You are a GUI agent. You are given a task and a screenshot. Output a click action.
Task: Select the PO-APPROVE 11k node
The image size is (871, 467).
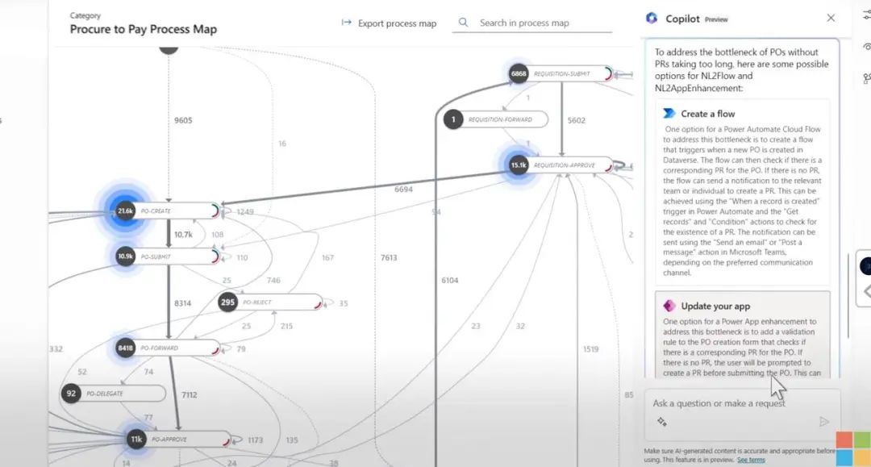(x=179, y=440)
